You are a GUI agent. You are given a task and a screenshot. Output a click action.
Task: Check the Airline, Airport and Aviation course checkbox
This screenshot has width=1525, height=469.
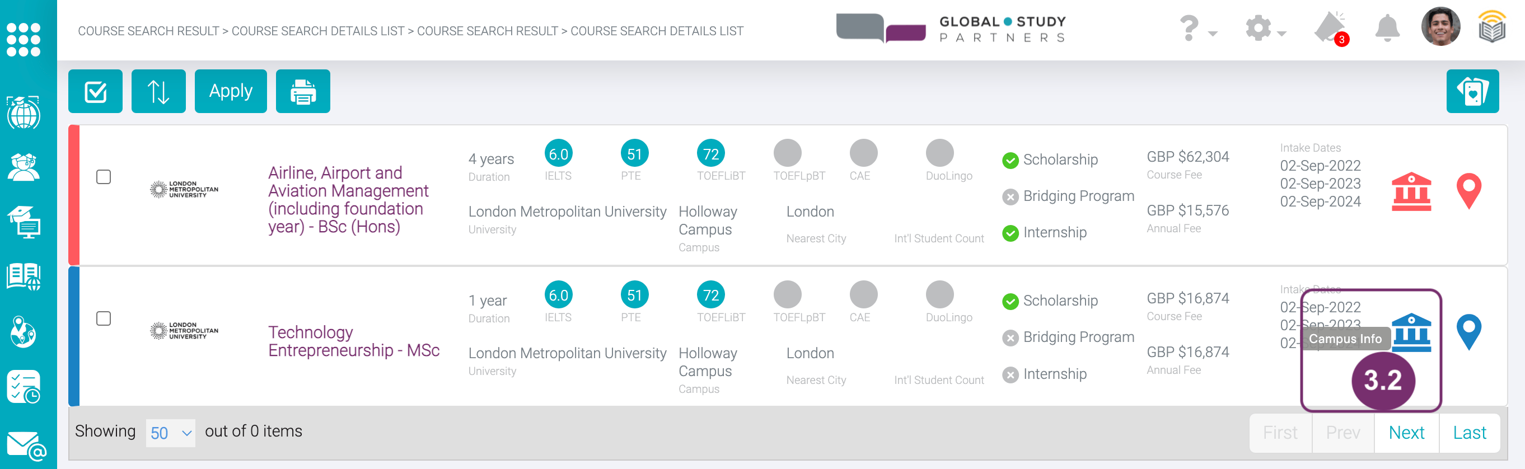click(x=104, y=177)
